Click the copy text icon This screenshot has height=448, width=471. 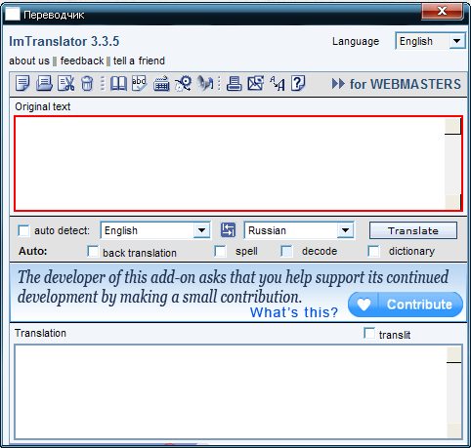[22, 83]
